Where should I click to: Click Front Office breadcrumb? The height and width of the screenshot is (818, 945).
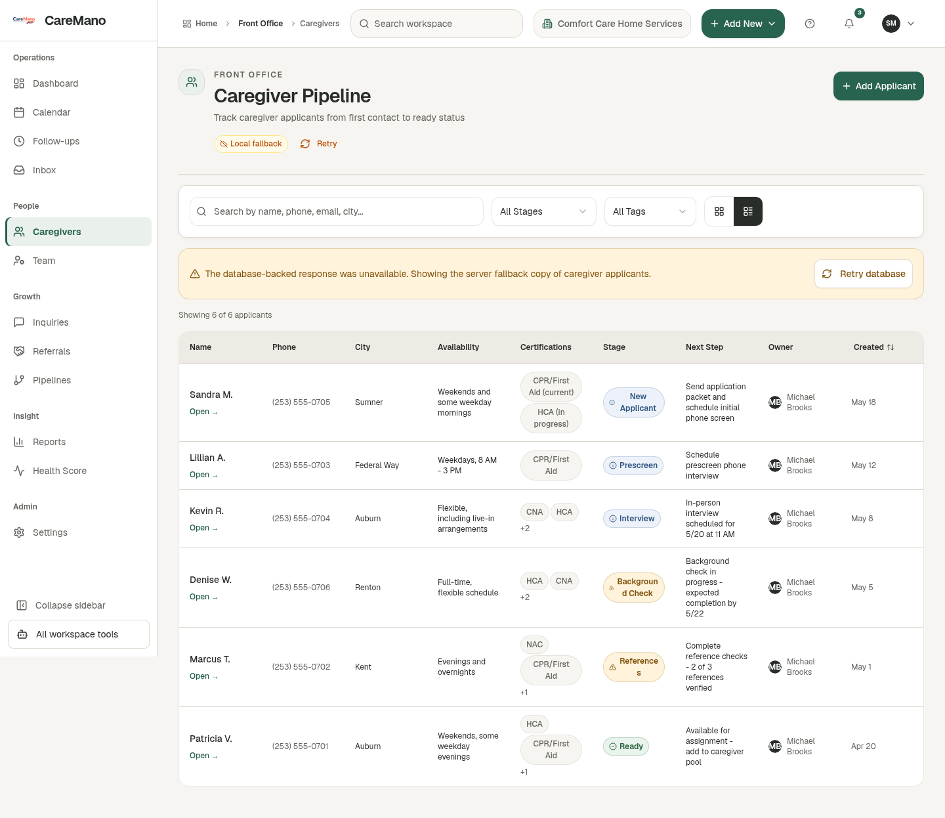(261, 24)
